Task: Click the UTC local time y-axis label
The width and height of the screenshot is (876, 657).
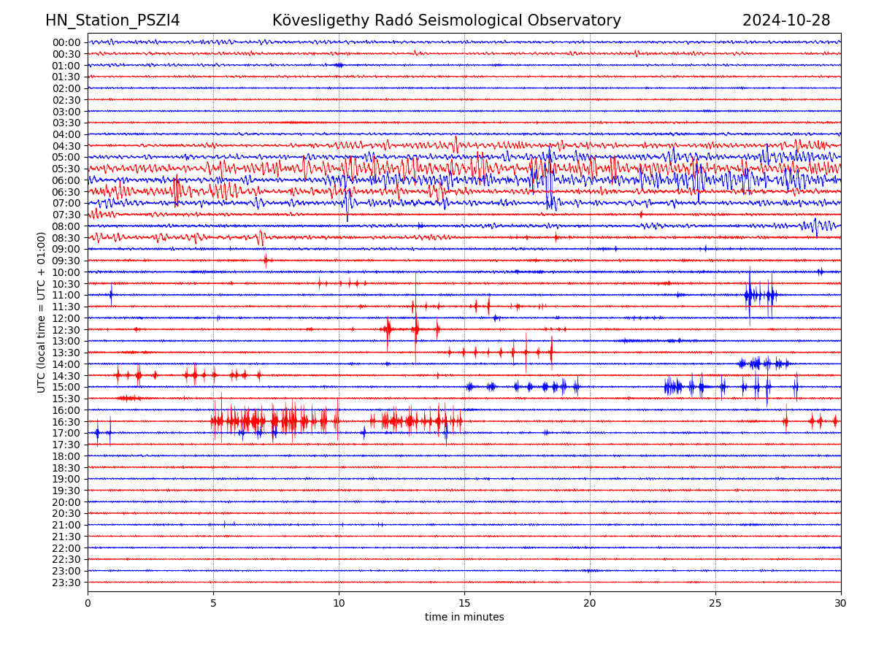Action: 42,312
